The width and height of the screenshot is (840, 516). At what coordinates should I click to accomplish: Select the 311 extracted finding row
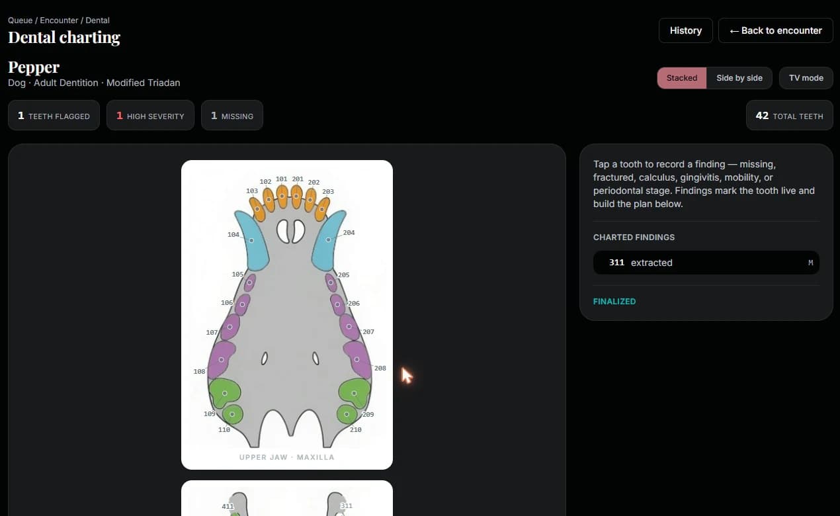pos(706,263)
